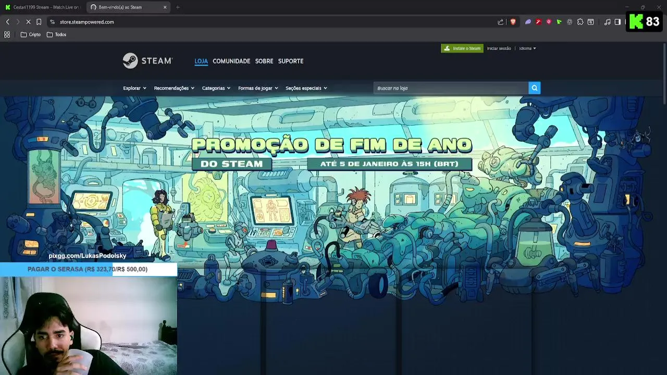
Task: Go back using the browser back arrow
Action: point(7,22)
